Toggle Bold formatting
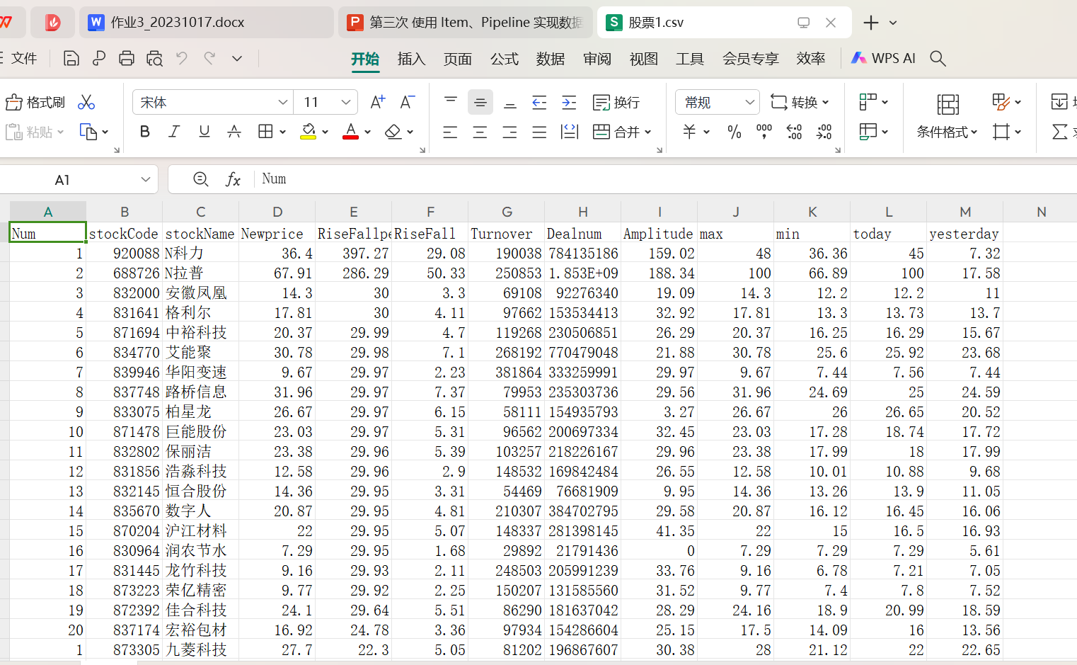1077x665 pixels. pyautogui.click(x=145, y=132)
